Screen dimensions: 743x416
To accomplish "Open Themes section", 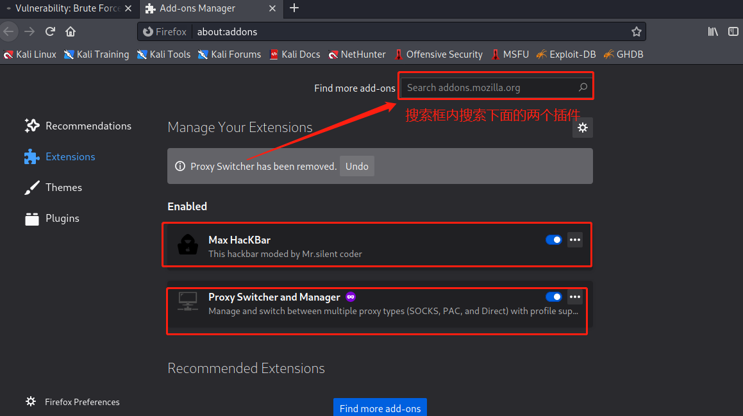I will click(x=54, y=188).
